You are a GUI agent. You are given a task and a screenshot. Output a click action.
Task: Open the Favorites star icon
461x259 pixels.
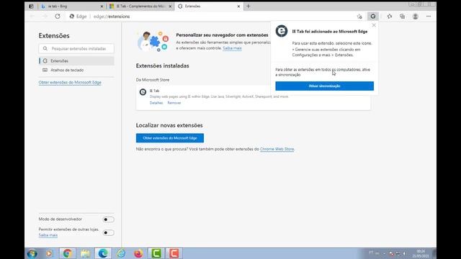390,17
